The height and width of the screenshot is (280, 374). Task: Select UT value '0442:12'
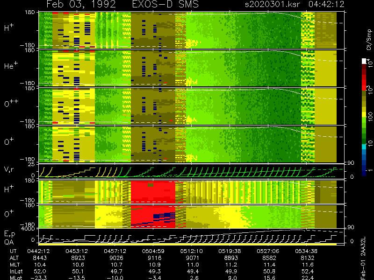tap(38, 251)
